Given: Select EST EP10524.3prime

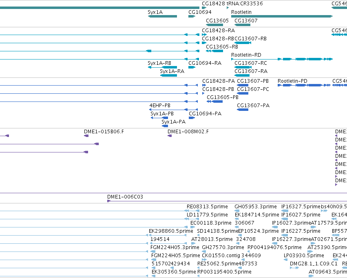Looking at the screenshot, I should coord(258,231).
